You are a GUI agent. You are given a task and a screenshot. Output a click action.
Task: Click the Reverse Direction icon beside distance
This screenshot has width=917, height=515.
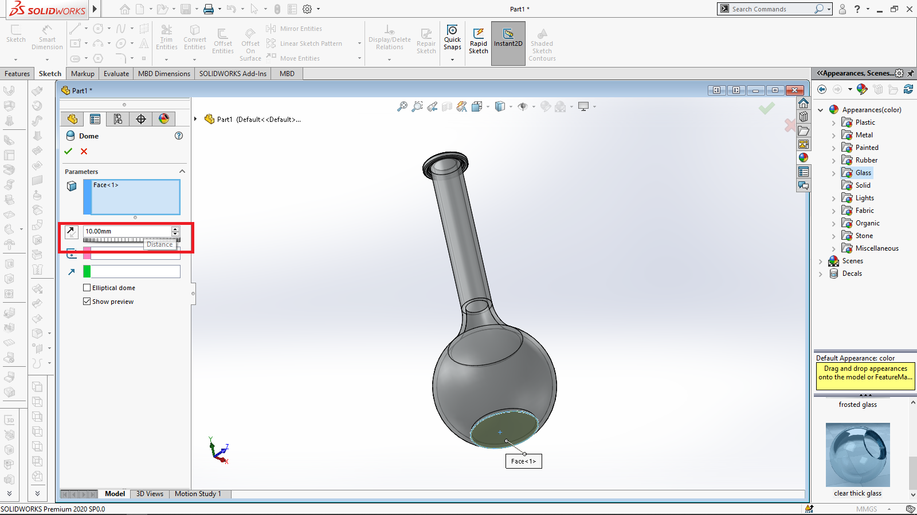(71, 232)
